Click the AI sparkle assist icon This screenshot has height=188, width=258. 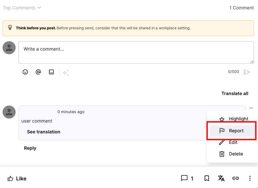(x=66, y=73)
